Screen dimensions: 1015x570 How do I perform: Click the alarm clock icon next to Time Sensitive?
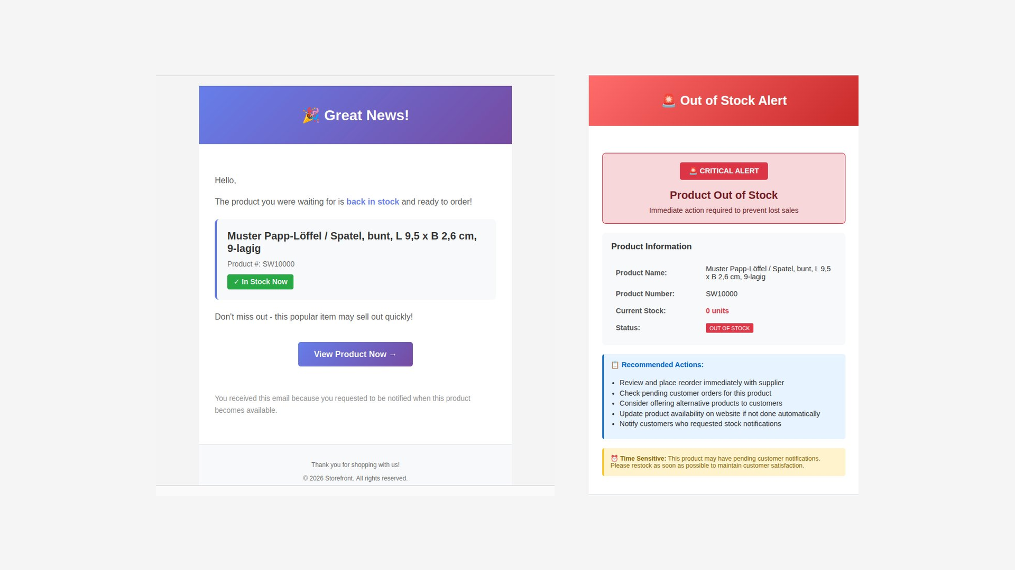(614, 459)
